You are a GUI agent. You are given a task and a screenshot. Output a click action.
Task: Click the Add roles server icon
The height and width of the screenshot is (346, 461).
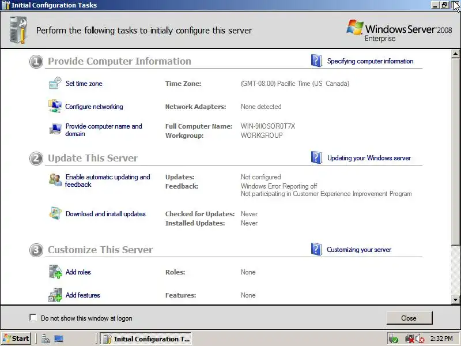[55, 271]
